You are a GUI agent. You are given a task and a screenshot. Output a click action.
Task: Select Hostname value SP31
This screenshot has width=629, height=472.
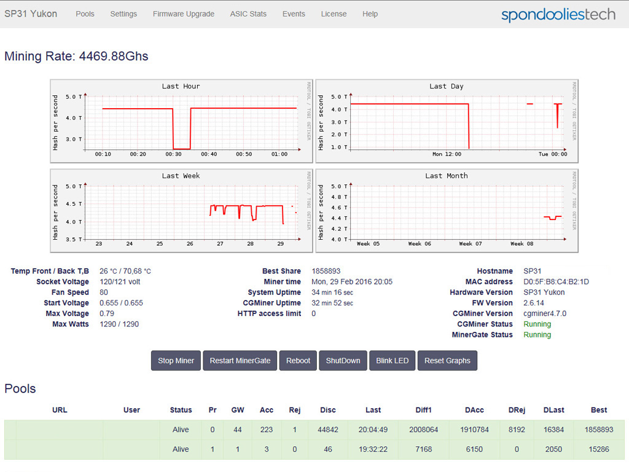[x=533, y=271]
